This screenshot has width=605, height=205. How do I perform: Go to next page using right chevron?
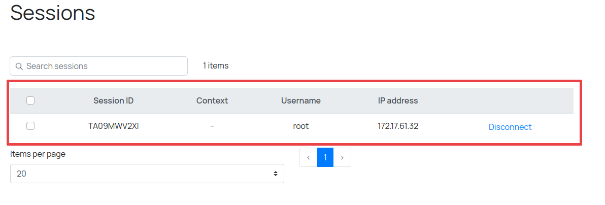[x=342, y=158]
